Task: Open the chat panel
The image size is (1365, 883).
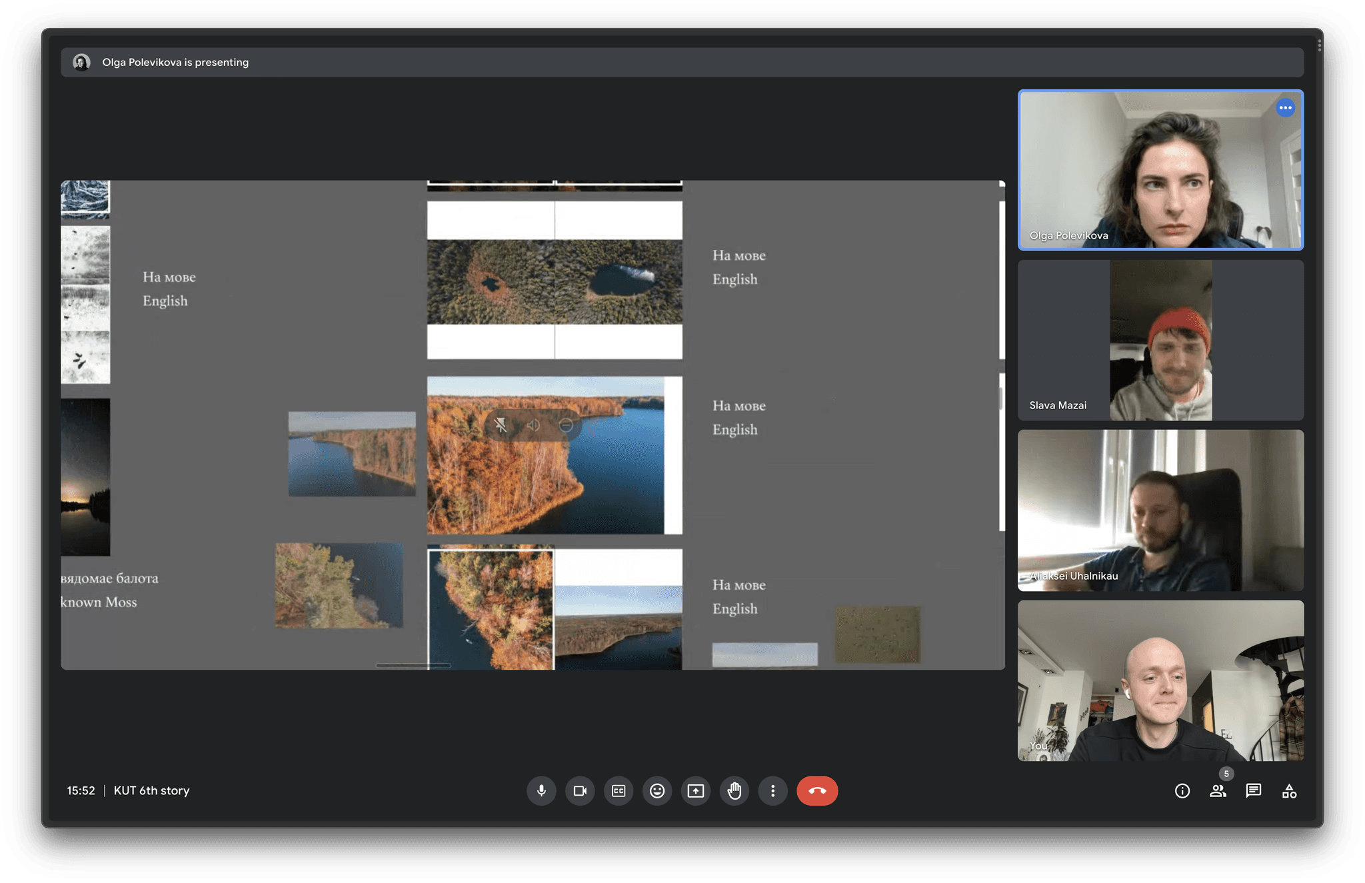Action: tap(1254, 791)
